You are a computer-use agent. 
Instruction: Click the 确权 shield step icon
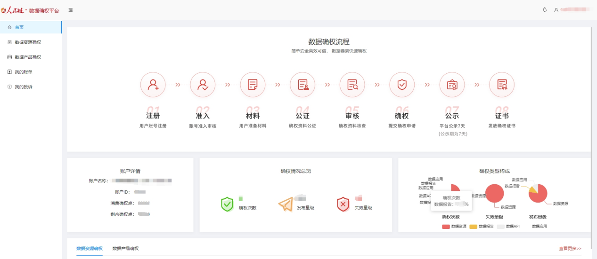click(x=401, y=85)
